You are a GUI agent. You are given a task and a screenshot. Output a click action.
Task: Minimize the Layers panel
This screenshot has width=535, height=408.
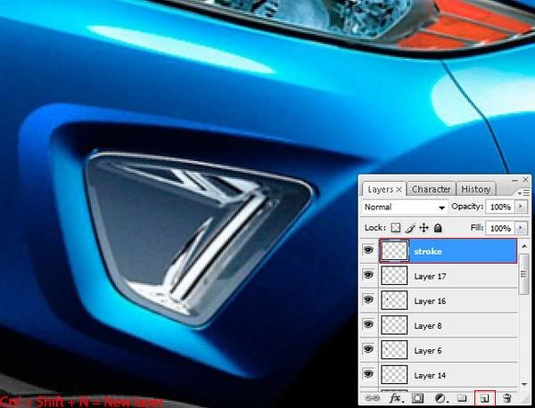(515, 180)
